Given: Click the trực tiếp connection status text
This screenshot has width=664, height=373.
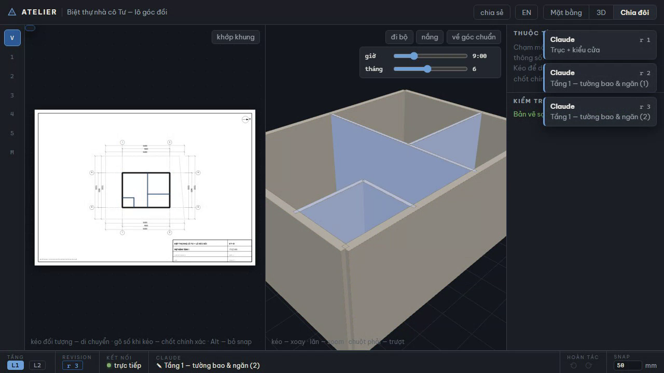Looking at the screenshot, I should 128,366.
